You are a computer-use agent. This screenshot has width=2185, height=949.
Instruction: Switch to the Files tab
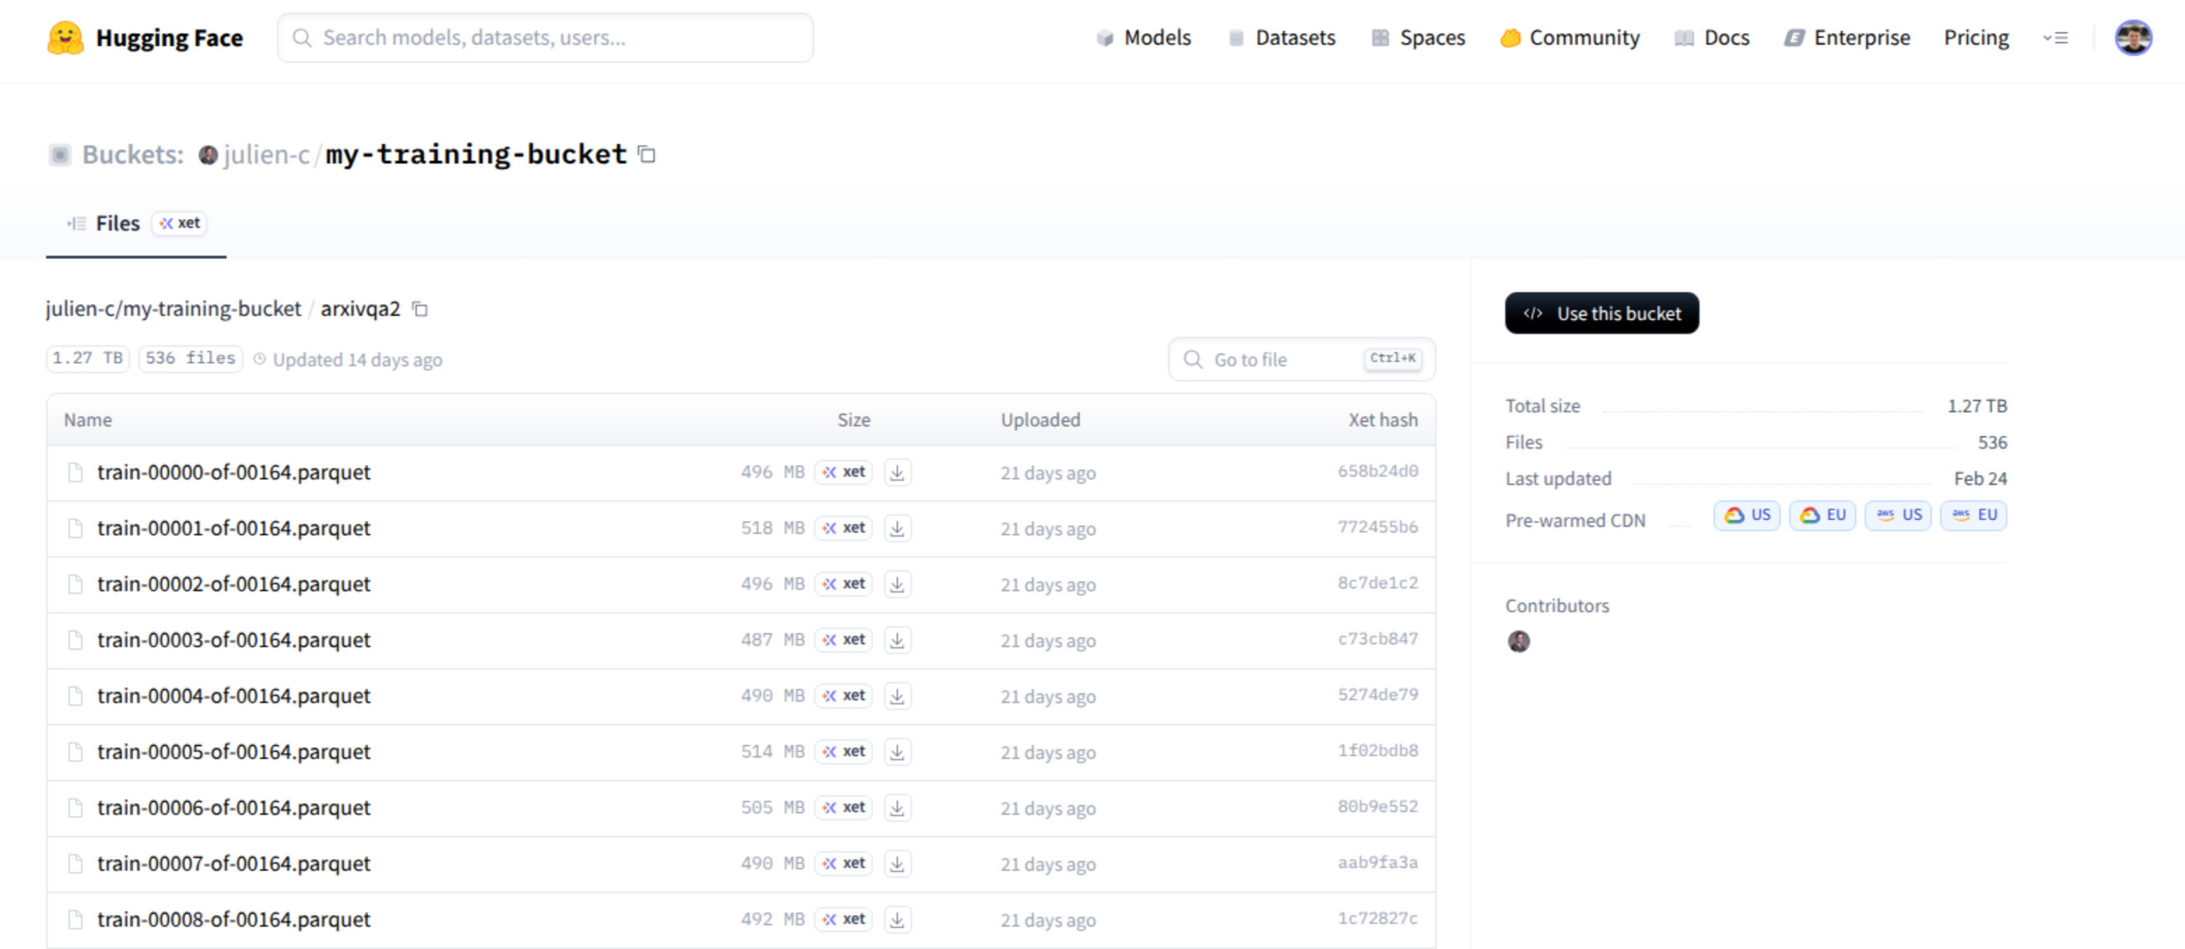coord(117,224)
